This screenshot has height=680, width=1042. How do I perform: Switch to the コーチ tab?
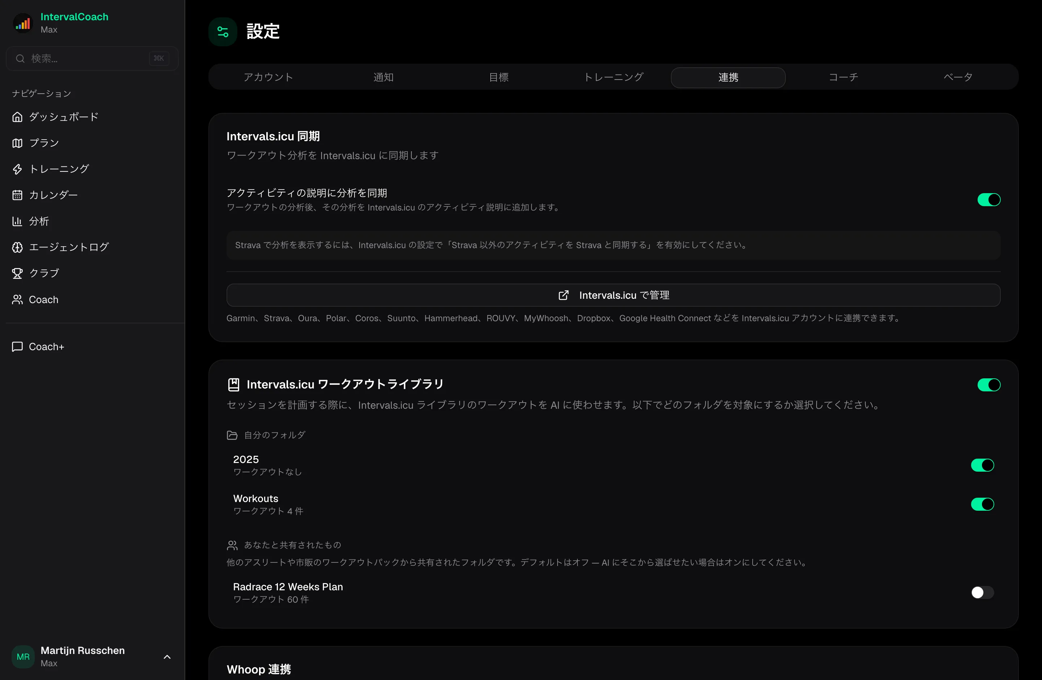coord(843,77)
